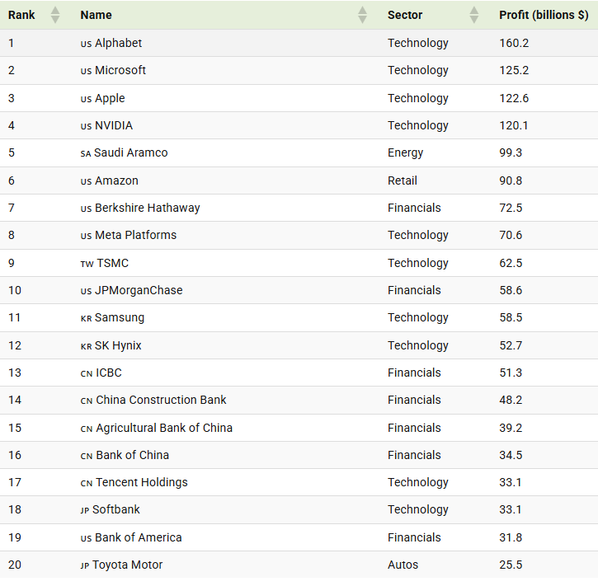Click the 25.5 profit value
The image size is (598, 586).
coord(511,565)
